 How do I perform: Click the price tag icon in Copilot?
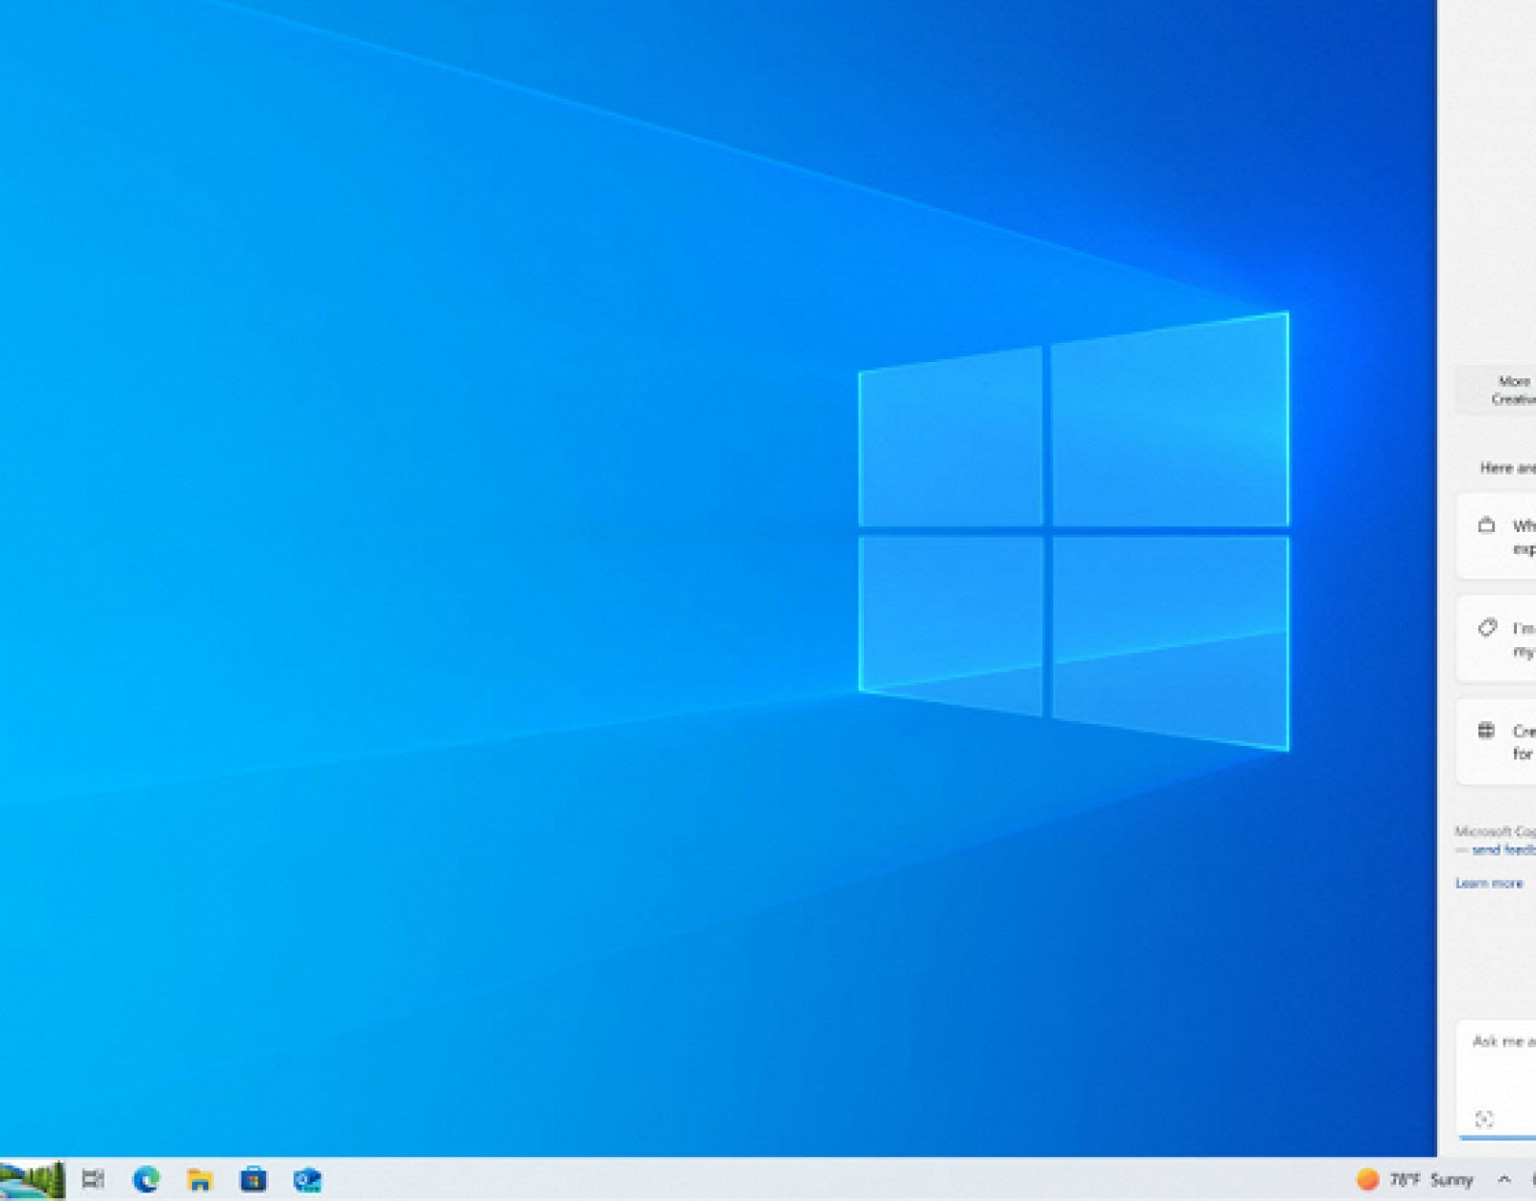pyautogui.click(x=1487, y=628)
